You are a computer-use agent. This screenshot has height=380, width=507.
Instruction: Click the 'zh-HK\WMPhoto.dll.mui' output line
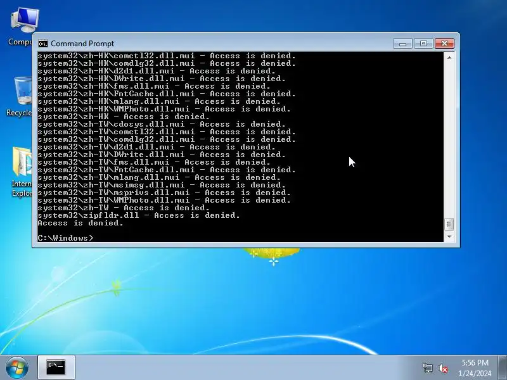pyautogui.click(x=164, y=109)
